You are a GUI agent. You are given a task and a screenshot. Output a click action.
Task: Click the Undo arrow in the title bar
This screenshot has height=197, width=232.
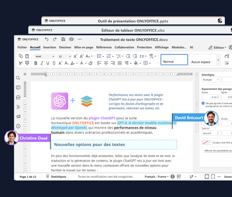[46, 39]
